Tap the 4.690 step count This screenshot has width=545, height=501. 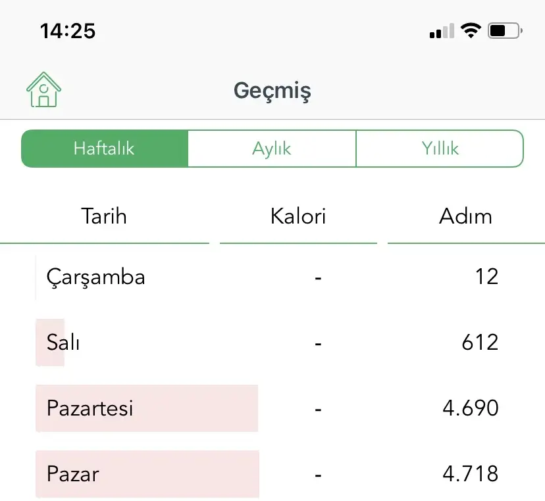471,408
